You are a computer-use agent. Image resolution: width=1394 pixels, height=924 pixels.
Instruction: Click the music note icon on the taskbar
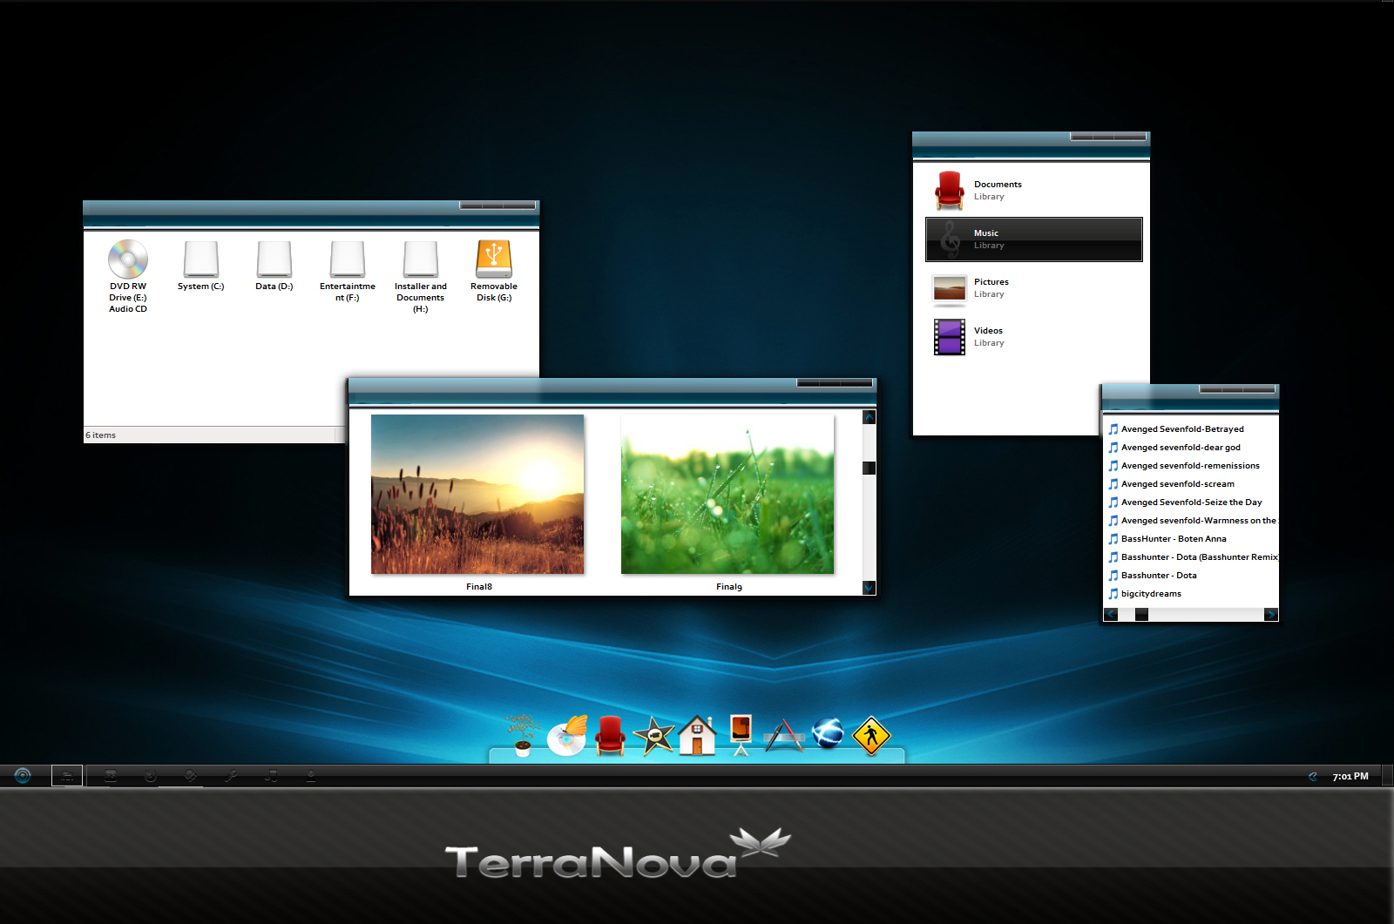(x=271, y=776)
